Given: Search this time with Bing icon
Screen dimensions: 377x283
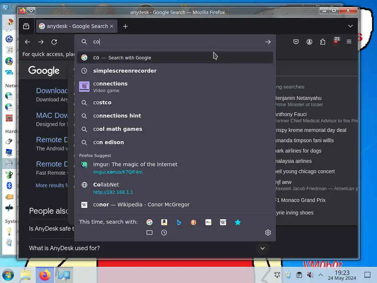Looking at the screenshot, I should (179, 222).
